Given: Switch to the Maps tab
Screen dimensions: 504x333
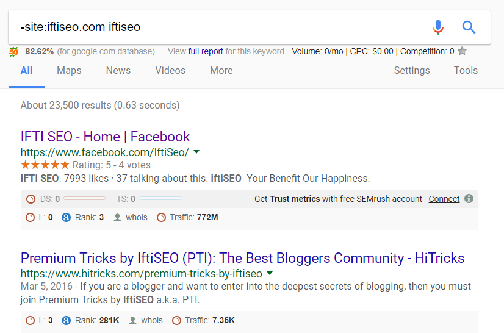Looking at the screenshot, I should tap(69, 71).
